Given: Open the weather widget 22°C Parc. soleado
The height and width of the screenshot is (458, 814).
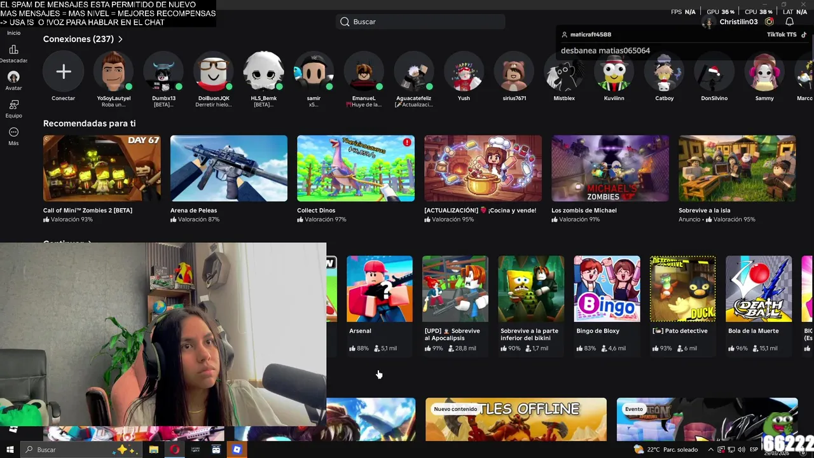Looking at the screenshot, I should (666, 450).
